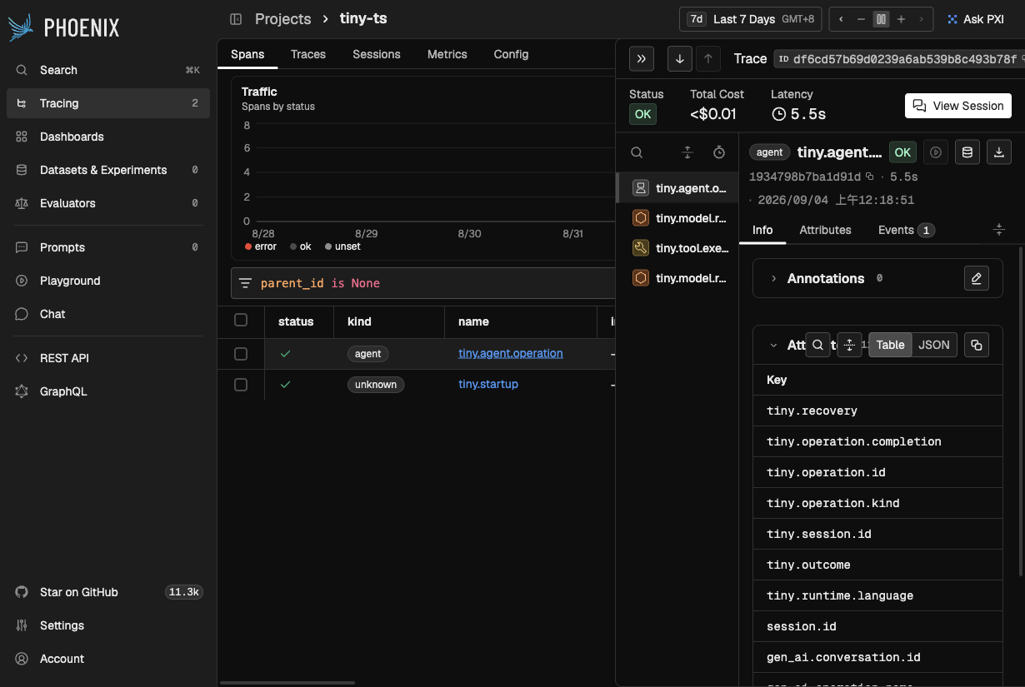The height and width of the screenshot is (687, 1025).
Task: Open the tiny.startup span link
Action: click(488, 384)
